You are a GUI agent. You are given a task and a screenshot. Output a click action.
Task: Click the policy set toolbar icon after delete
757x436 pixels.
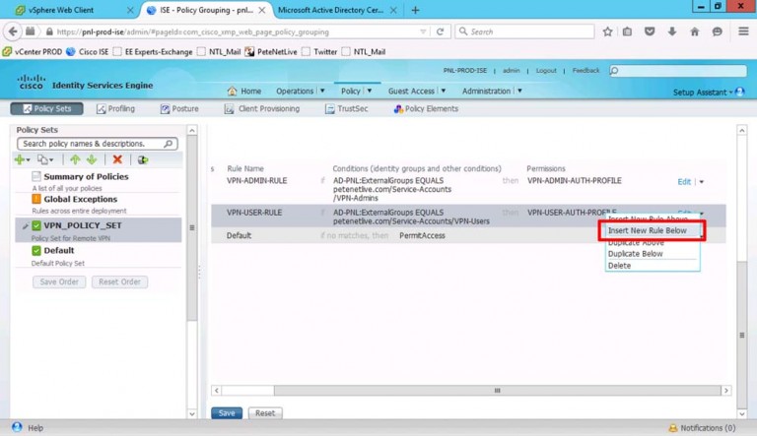[142, 159]
